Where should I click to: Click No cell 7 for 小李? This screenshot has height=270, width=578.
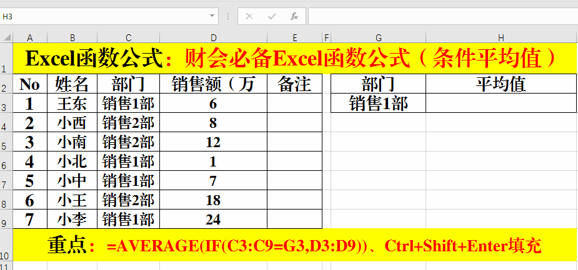[x=30, y=219]
